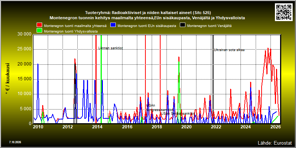Click the red legend swatch for maailmalta yhteensä
The height and width of the screenshot is (148, 296).
[39, 25]
